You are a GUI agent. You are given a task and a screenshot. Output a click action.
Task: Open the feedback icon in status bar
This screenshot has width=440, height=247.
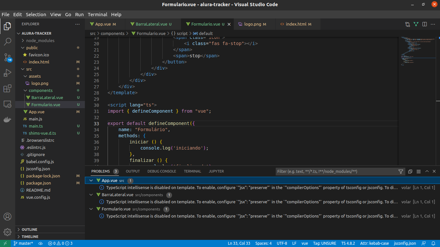coord(423,243)
